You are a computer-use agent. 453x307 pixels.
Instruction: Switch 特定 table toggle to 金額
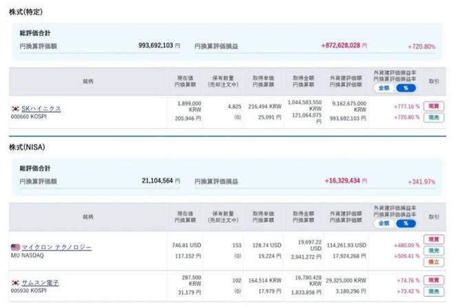point(384,88)
